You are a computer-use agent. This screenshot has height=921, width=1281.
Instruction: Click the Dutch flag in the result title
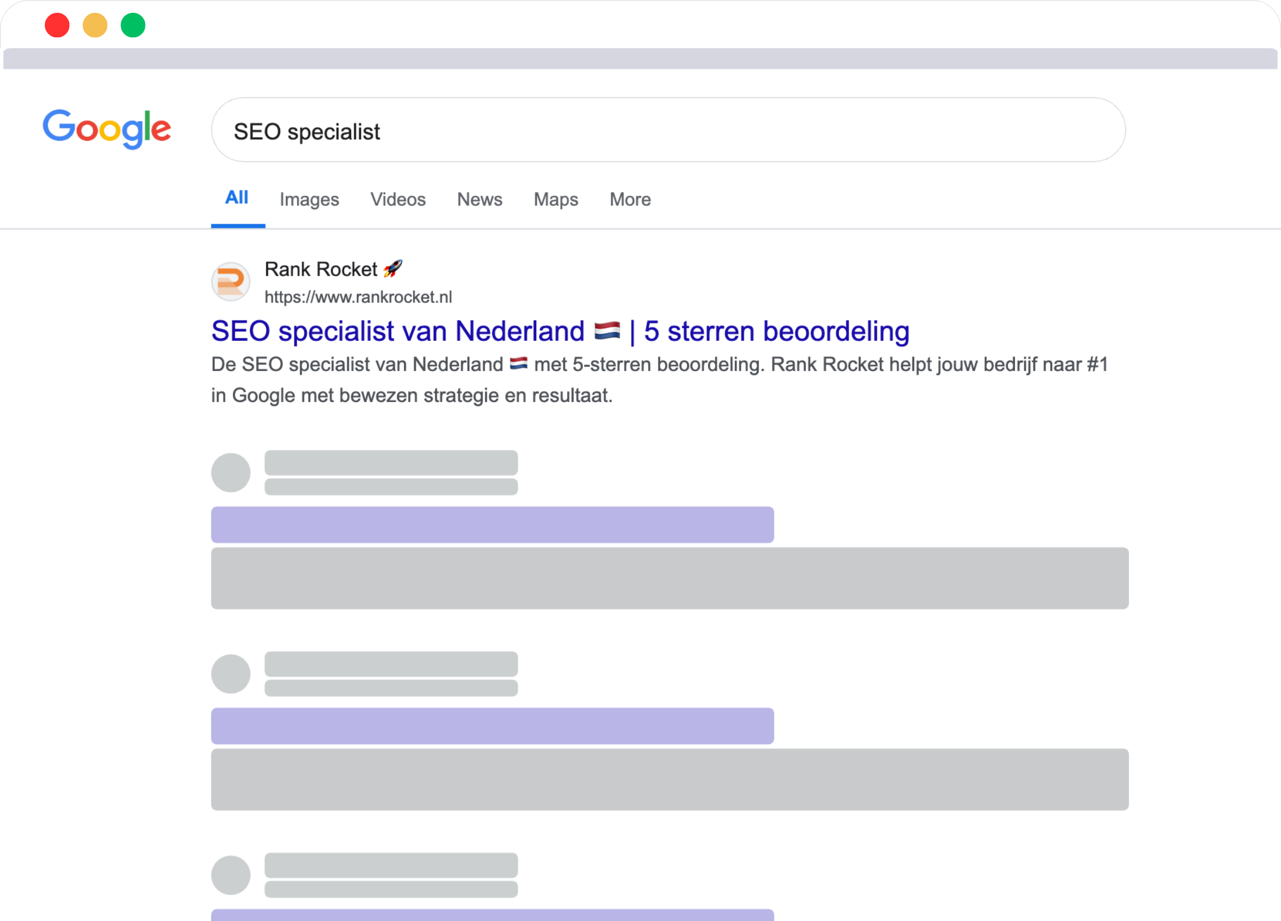pos(607,331)
